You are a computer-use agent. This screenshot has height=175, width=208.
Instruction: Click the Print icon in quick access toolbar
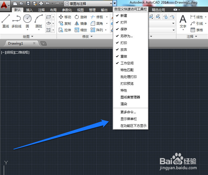(x=41, y=4)
